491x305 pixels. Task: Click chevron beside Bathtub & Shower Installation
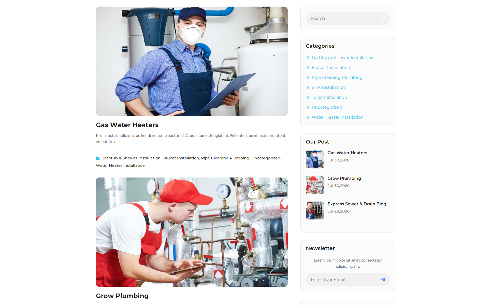(308, 58)
